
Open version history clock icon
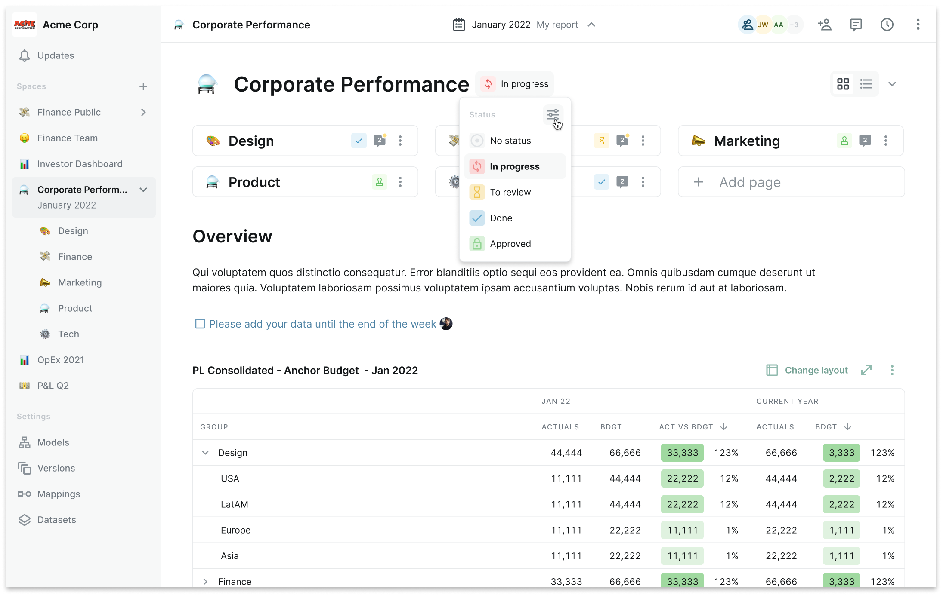[887, 25]
